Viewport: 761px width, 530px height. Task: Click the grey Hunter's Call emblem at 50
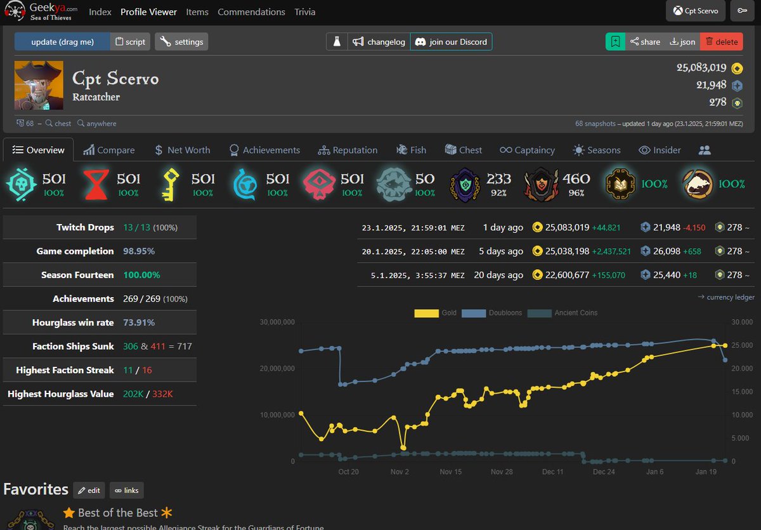pos(394,184)
